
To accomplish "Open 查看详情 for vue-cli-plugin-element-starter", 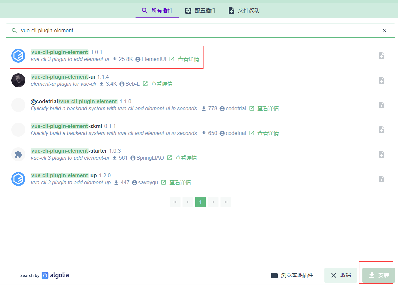I will pos(186,158).
